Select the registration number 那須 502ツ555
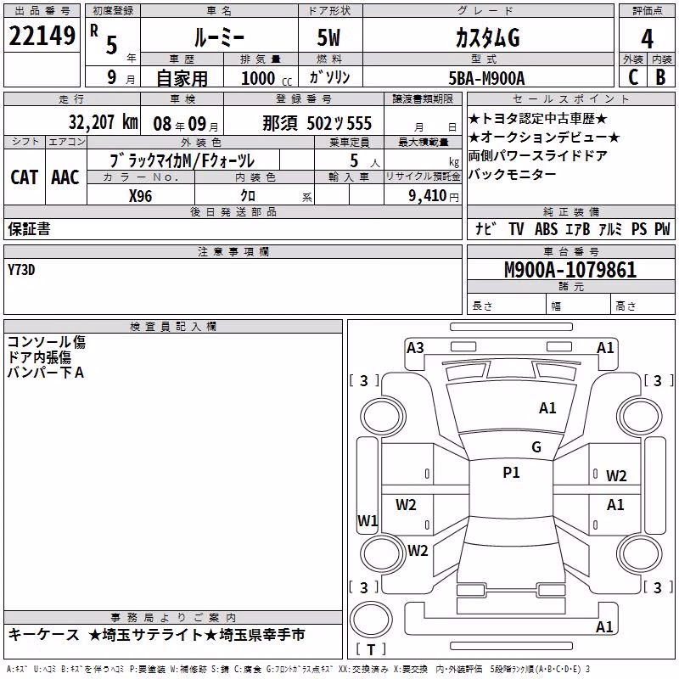679x679 pixels. click(x=317, y=123)
